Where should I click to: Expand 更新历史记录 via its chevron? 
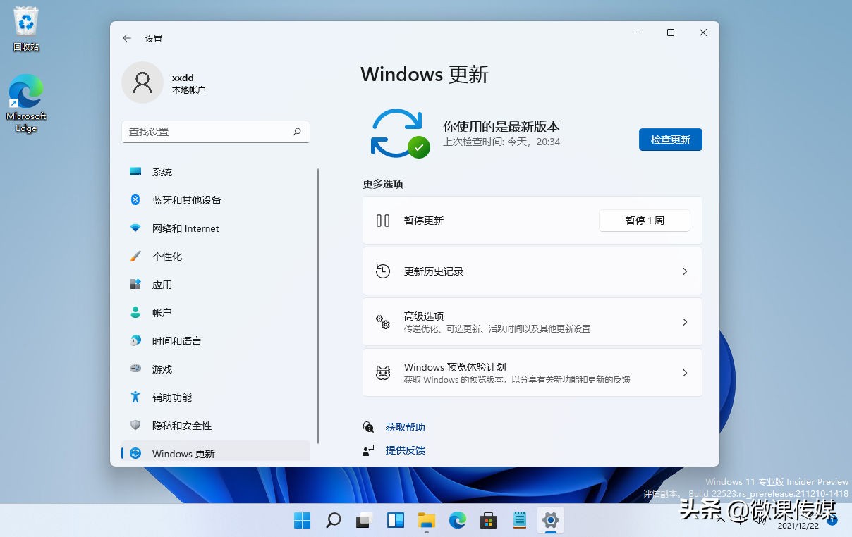click(x=684, y=271)
